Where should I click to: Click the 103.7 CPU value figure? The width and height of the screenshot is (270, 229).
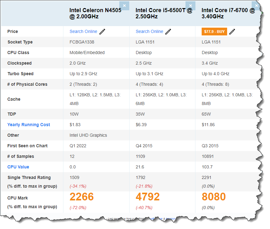pyautogui.click(x=207, y=167)
